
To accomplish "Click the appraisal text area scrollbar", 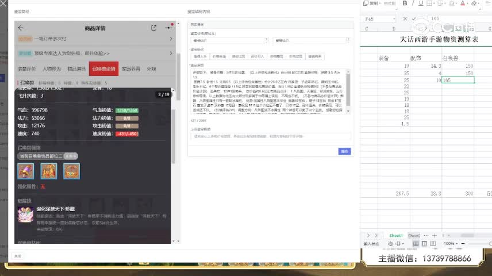I will point(348,91).
